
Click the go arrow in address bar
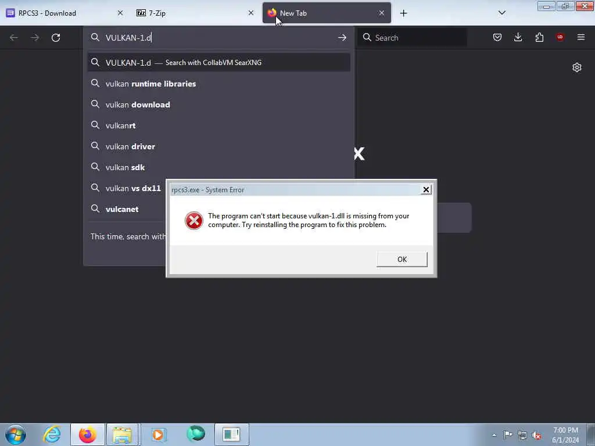pyautogui.click(x=342, y=38)
